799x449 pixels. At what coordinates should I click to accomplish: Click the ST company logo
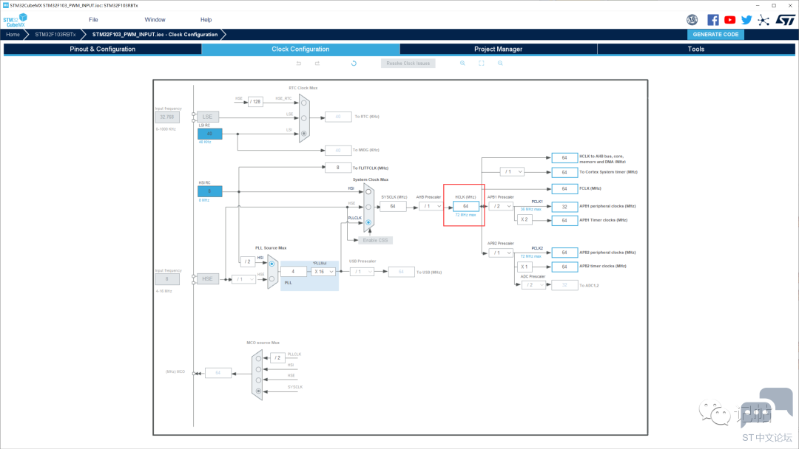785,20
